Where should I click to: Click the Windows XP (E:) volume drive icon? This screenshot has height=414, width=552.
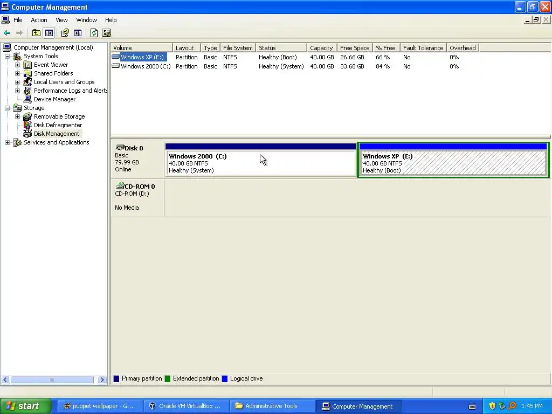pos(115,57)
